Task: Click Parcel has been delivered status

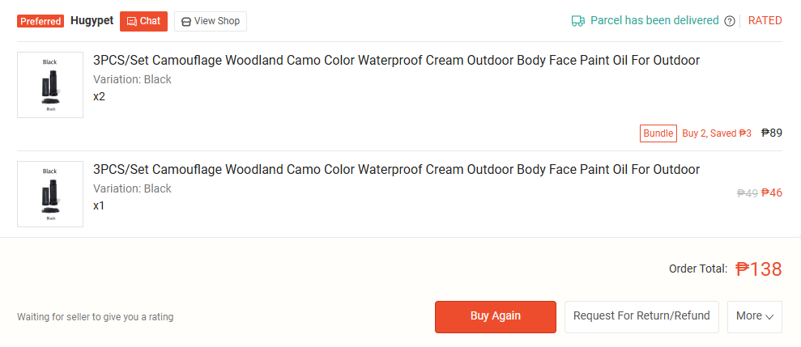Action: [x=654, y=21]
